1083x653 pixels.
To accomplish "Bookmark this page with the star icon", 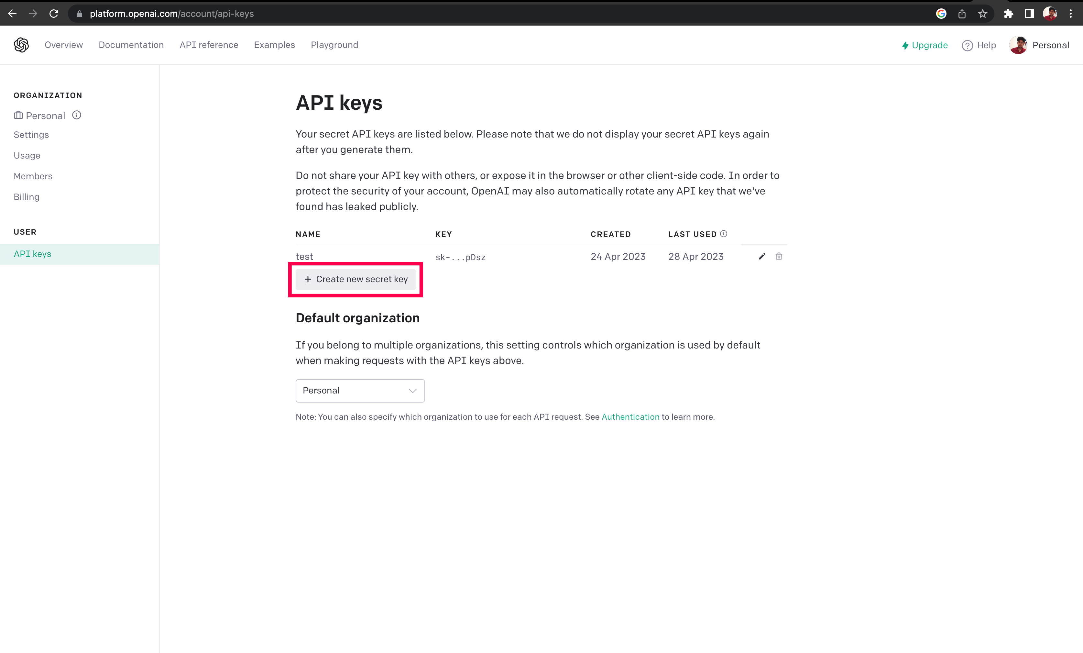I will [x=982, y=14].
